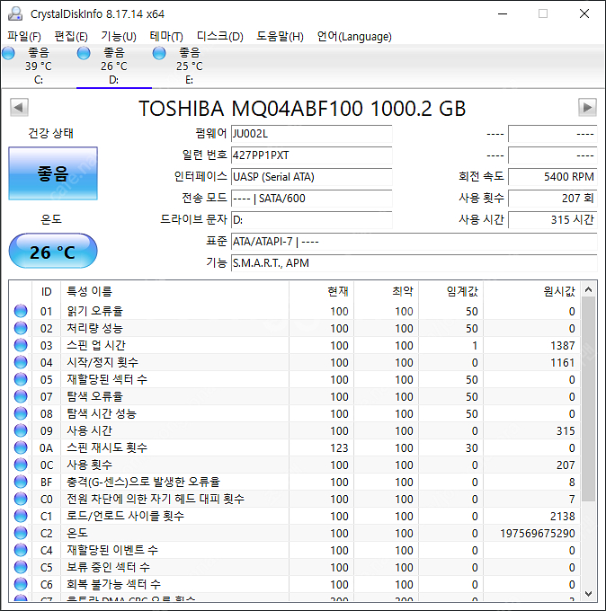The width and height of the screenshot is (606, 611).
Task: Click status orb for 05 재할당된 섹터 수
Action: pyautogui.click(x=21, y=379)
